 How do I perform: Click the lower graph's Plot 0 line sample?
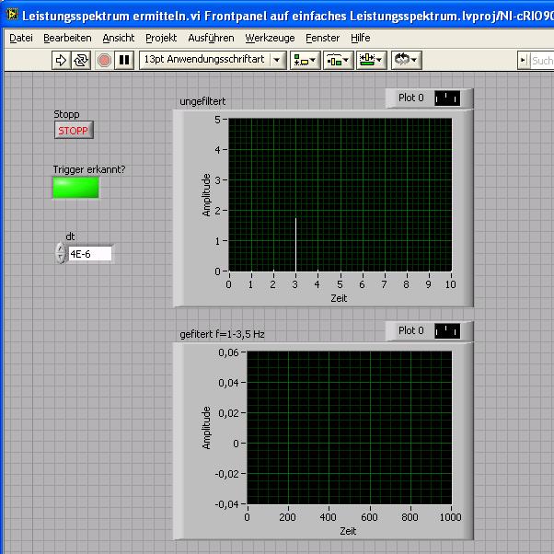coord(447,330)
